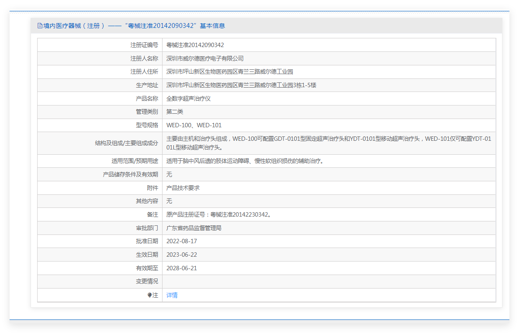Click the 生效日期 label
This screenshot has height=333, width=519.
147,255
